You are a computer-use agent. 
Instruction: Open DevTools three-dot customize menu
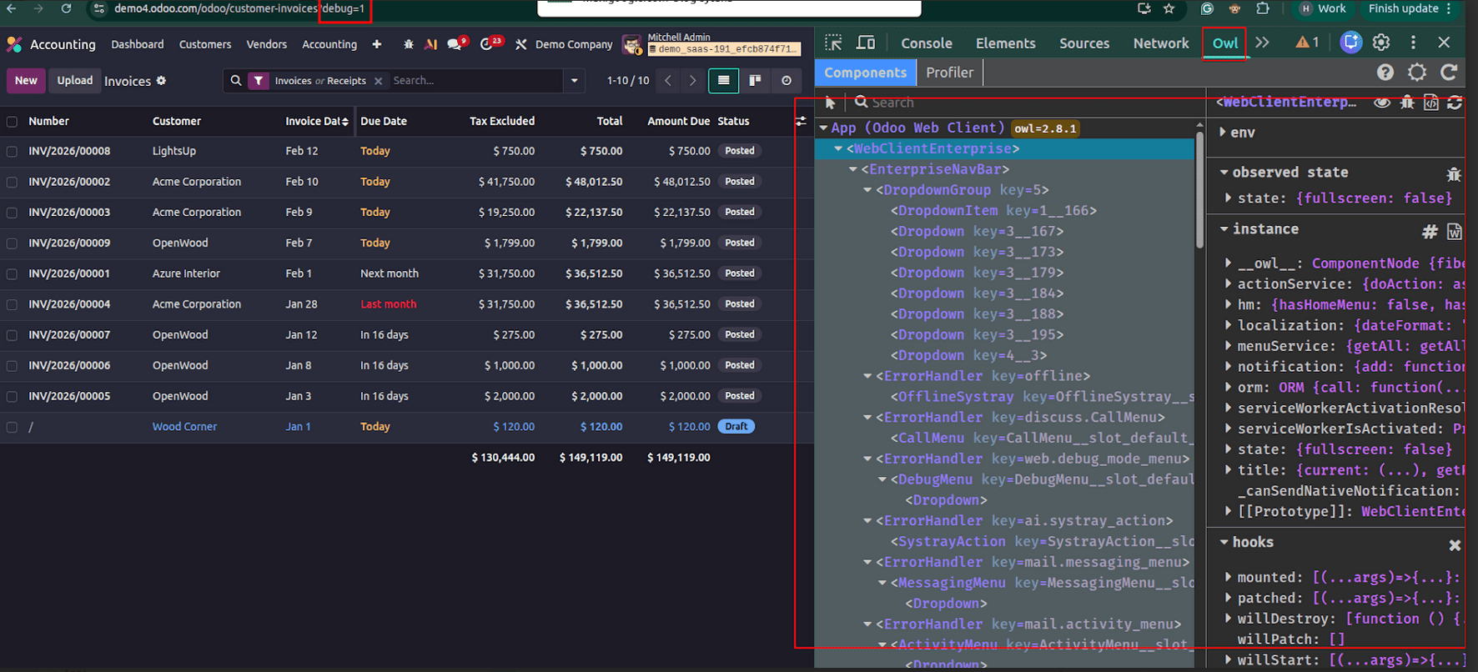tap(1413, 43)
